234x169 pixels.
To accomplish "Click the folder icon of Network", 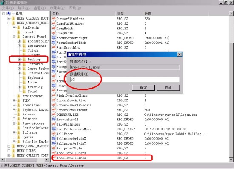I will (x=19, y=114).
